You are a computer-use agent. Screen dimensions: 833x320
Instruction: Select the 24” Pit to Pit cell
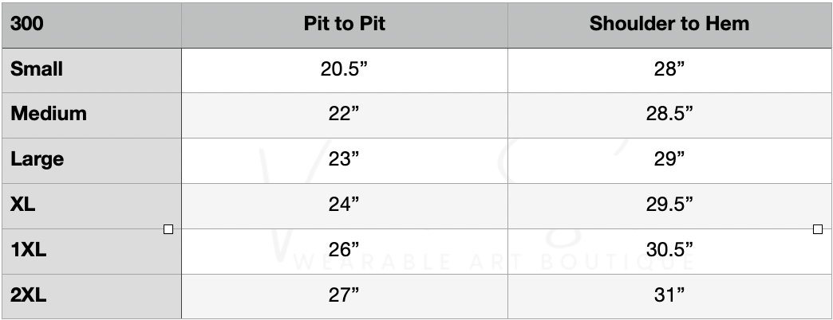[344, 205]
